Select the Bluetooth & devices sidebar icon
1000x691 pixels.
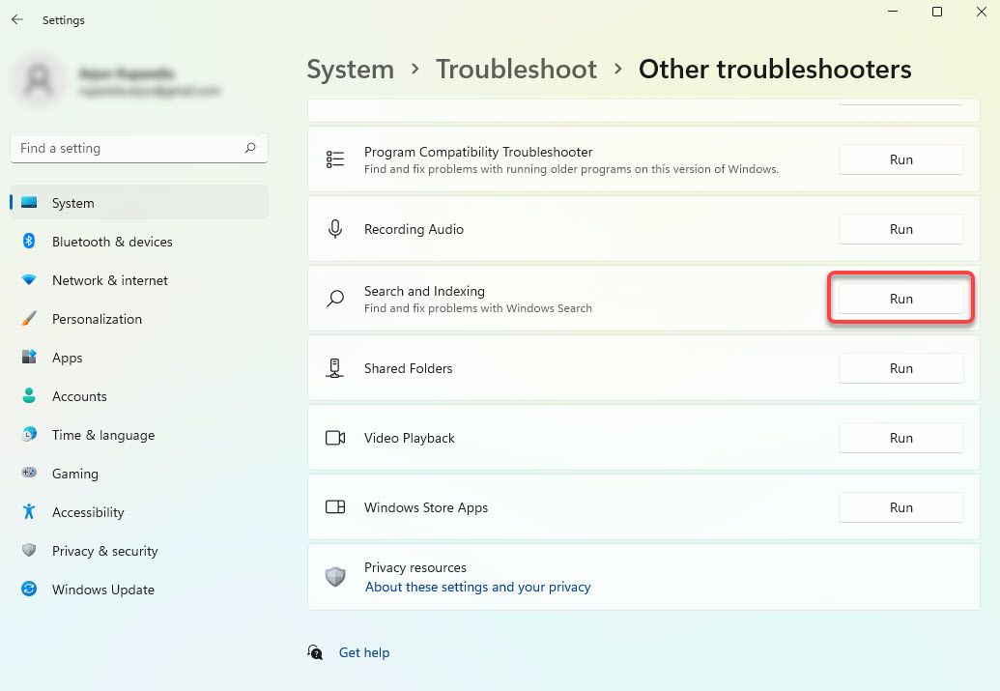coord(30,242)
